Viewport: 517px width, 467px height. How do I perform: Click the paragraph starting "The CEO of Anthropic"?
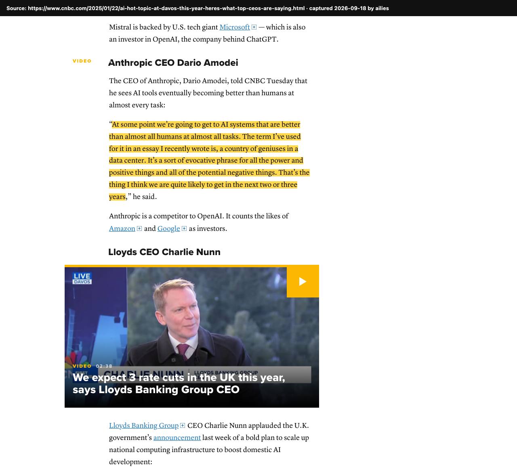[208, 93]
